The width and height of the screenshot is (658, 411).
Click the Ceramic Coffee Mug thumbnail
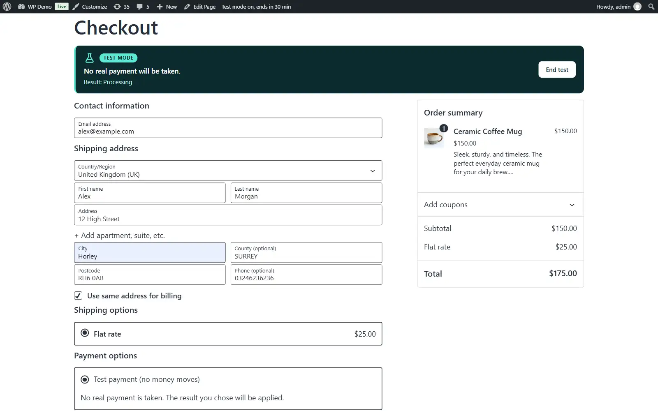tap(434, 138)
